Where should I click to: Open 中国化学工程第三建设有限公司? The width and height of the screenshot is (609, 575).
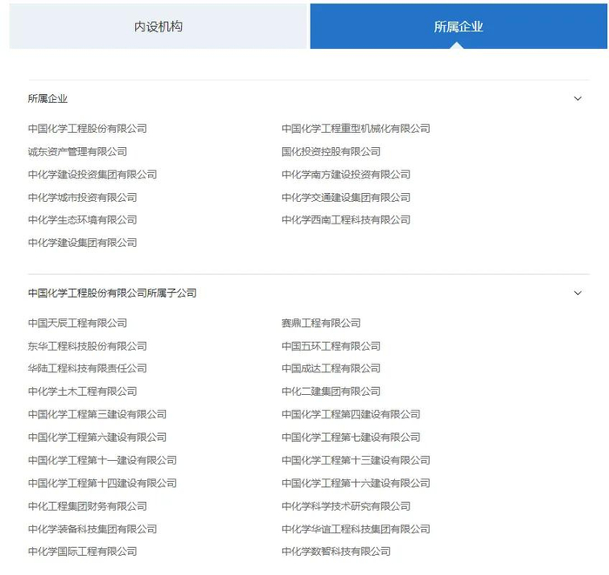pyautogui.click(x=97, y=414)
